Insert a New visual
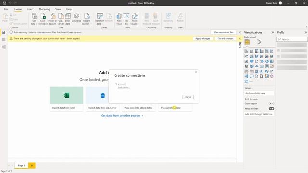Image resolution: width=308 pixels, height=173 pixels. pyautogui.click(x=119, y=19)
